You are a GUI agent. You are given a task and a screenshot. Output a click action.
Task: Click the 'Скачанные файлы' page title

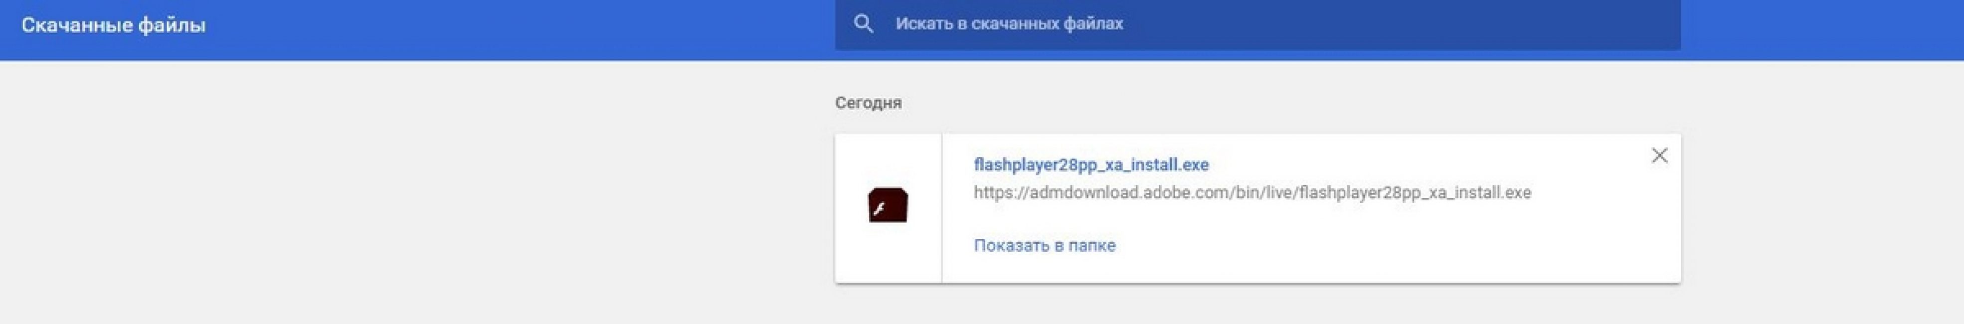coord(114,25)
